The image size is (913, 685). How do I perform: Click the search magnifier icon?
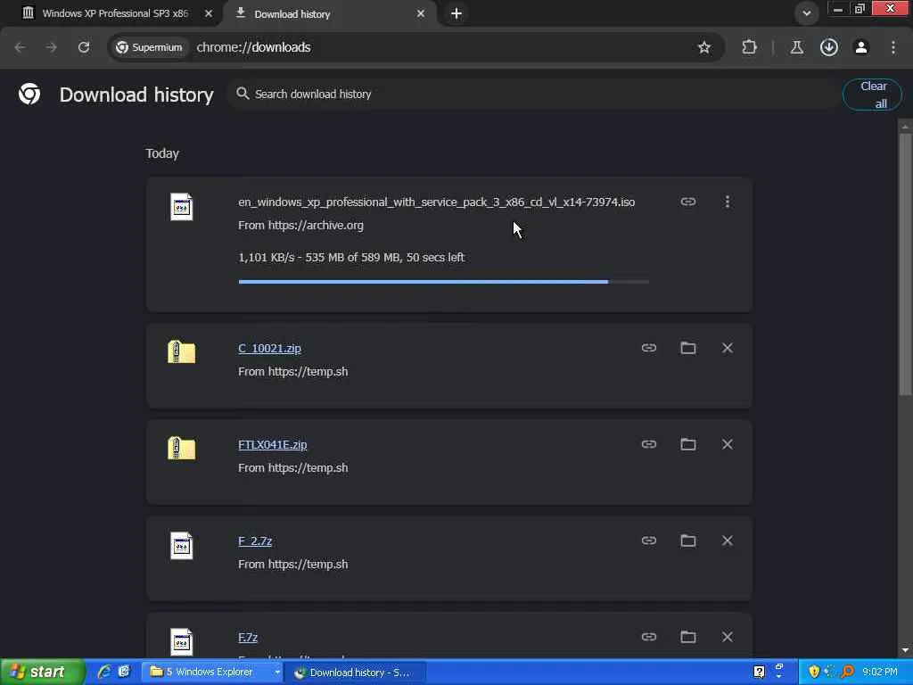point(243,93)
